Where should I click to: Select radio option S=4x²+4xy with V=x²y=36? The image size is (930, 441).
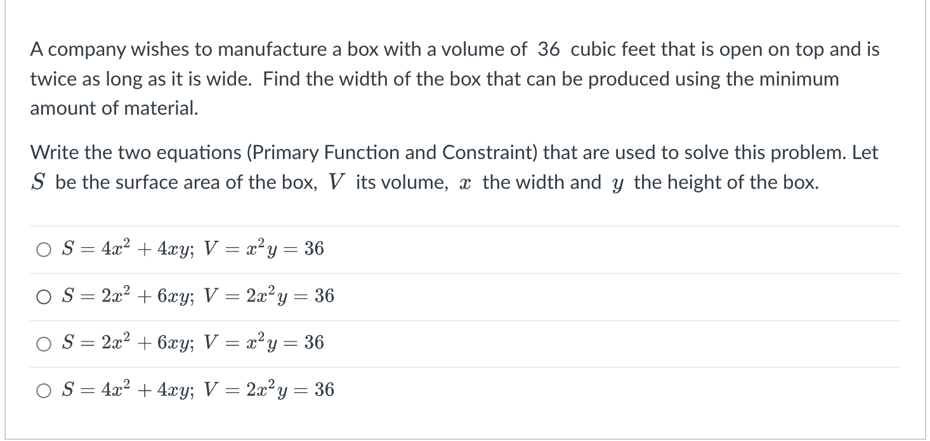click(43, 250)
